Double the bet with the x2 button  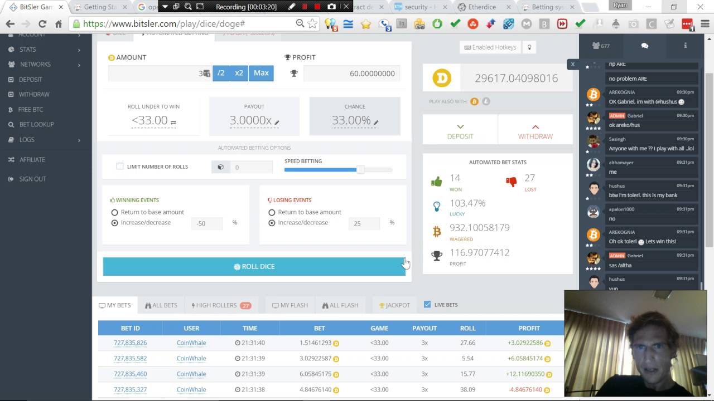pyautogui.click(x=239, y=73)
